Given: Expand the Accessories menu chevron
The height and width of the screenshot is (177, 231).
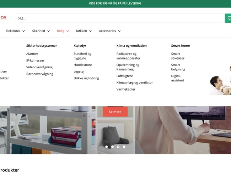Looking at the screenshot, I should [x=119, y=31].
